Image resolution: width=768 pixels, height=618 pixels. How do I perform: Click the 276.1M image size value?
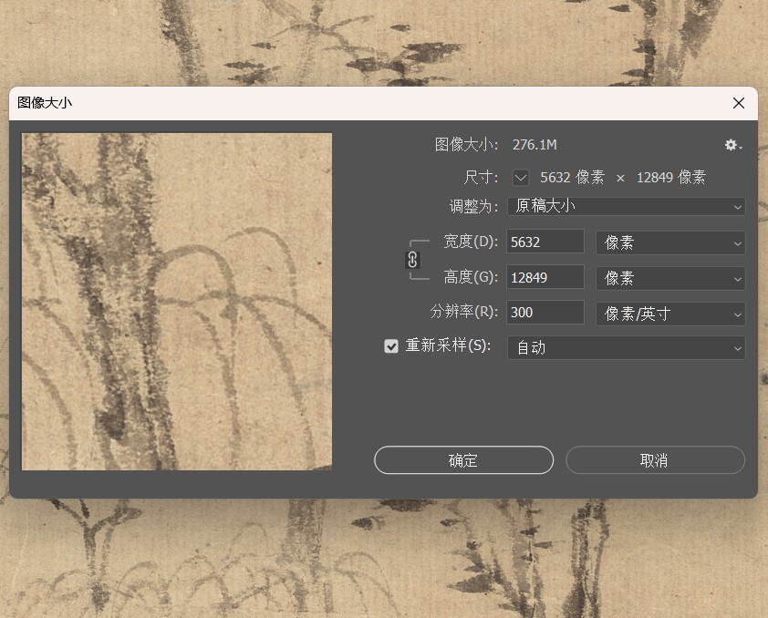click(x=534, y=145)
